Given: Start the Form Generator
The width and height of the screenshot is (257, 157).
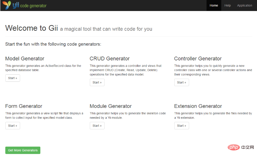Looking at the screenshot, I should [x=13, y=126].
